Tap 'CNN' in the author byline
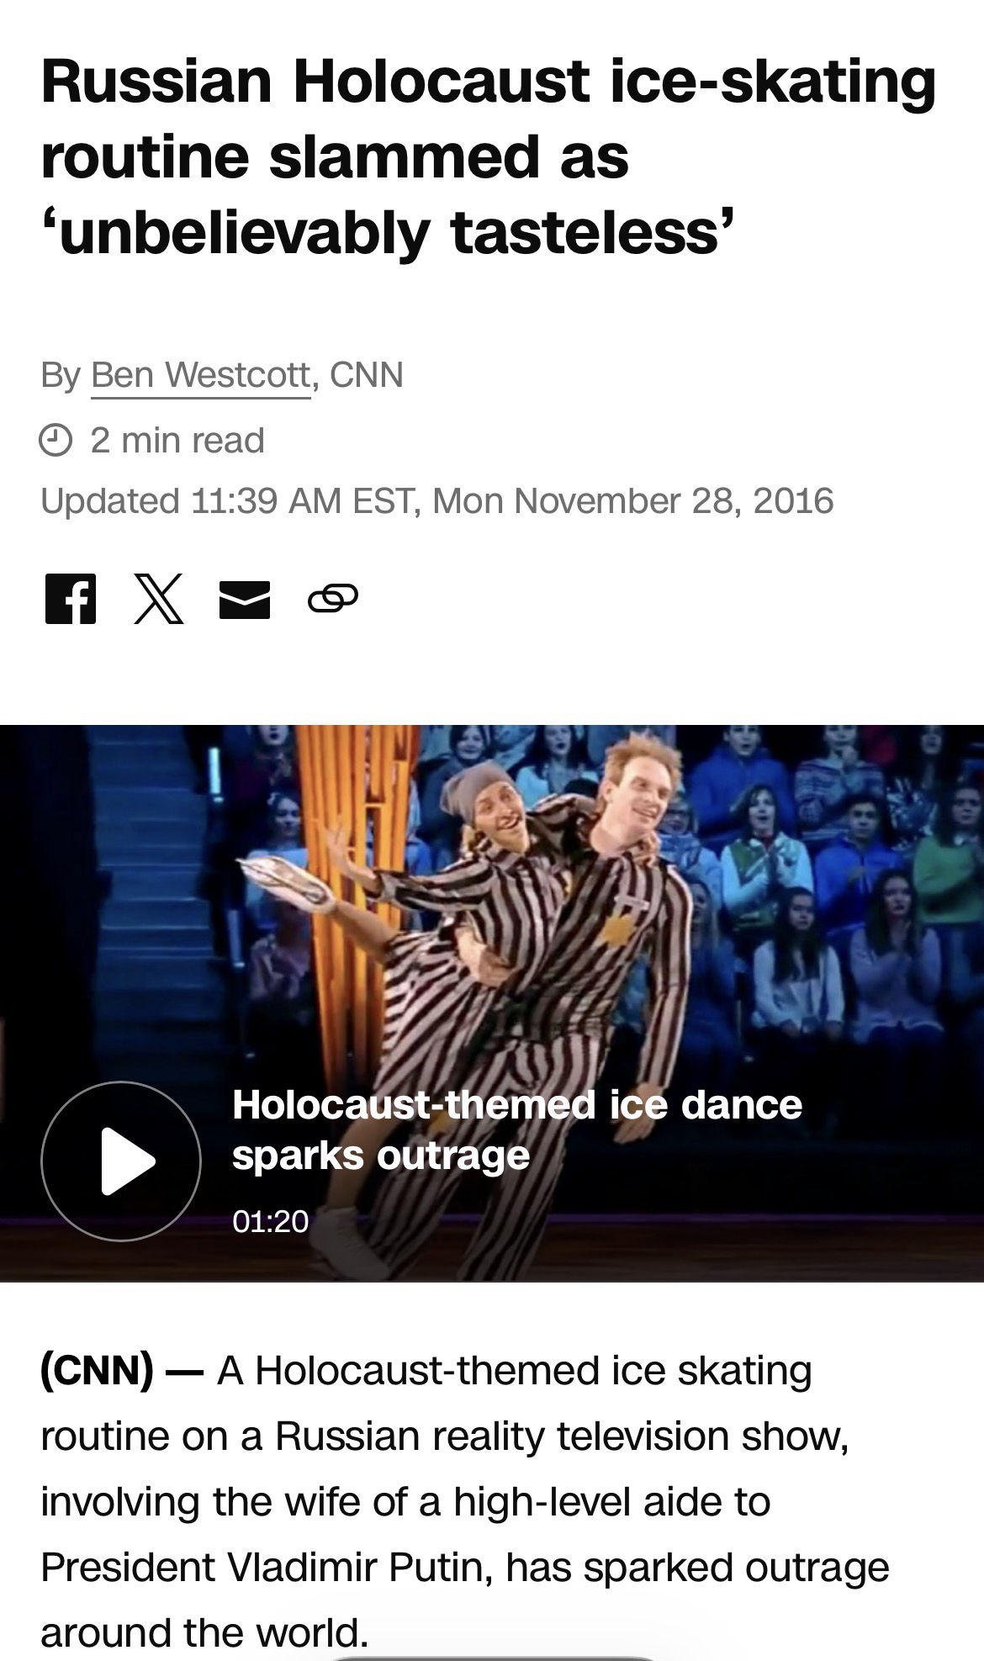Viewport: 984px width, 1661px height. (x=367, y=374)
